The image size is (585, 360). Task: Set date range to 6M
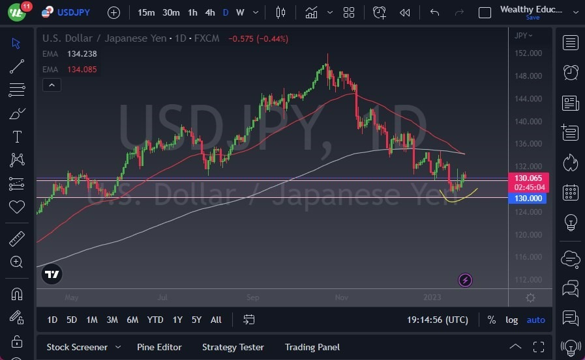(132, 320)
